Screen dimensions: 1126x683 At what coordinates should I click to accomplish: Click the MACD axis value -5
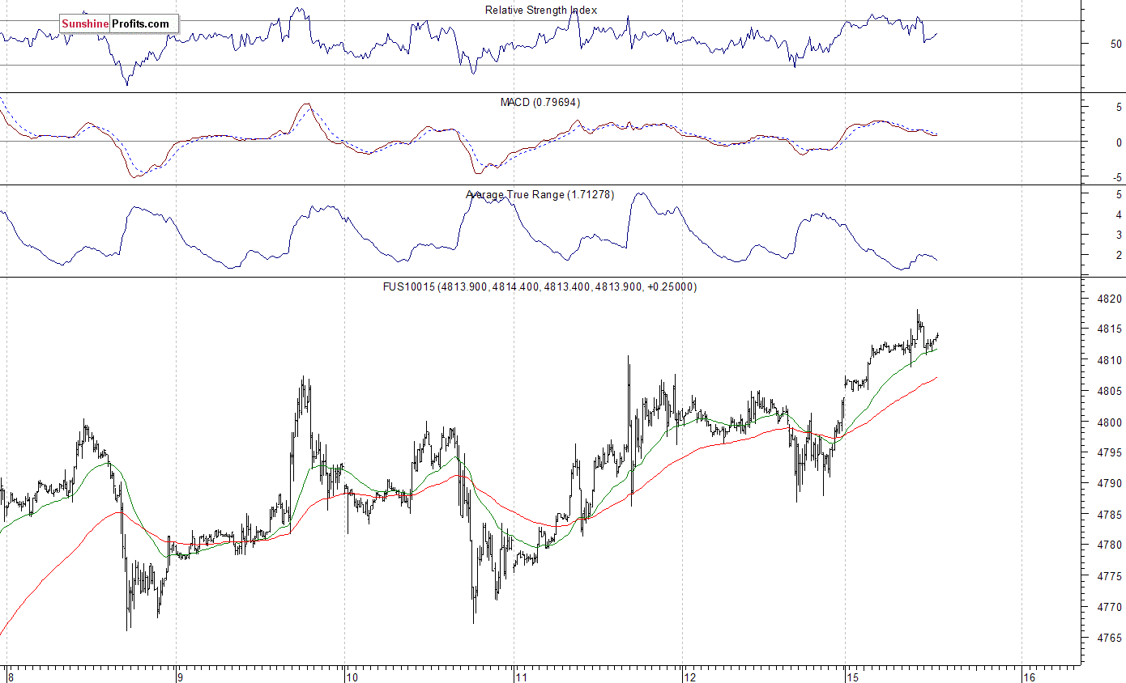tap(1117, 178)
